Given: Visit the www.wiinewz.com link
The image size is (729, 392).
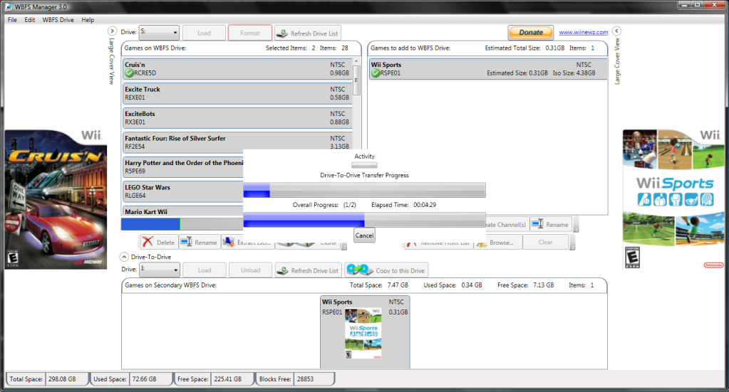Looking at the screenshot, I should click(x=583, y=32).
